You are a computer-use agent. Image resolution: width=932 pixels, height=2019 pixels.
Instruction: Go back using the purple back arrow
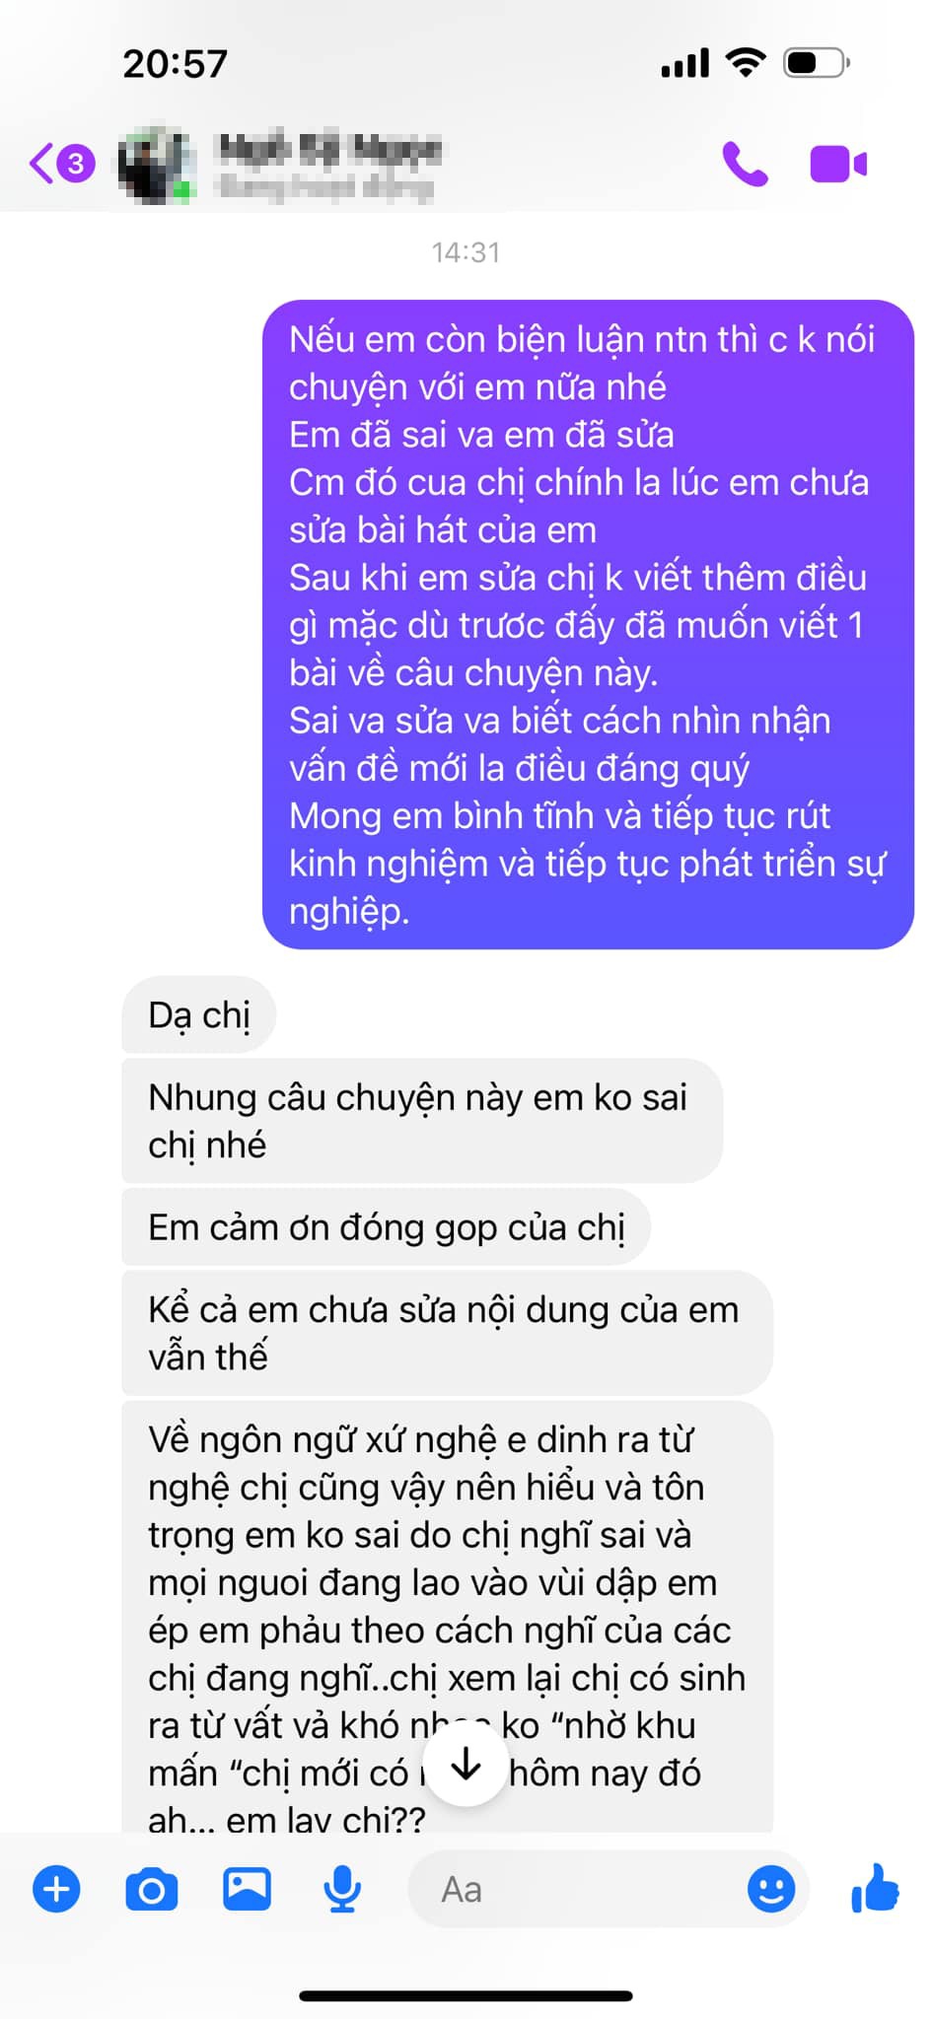(x=41, y=164)
